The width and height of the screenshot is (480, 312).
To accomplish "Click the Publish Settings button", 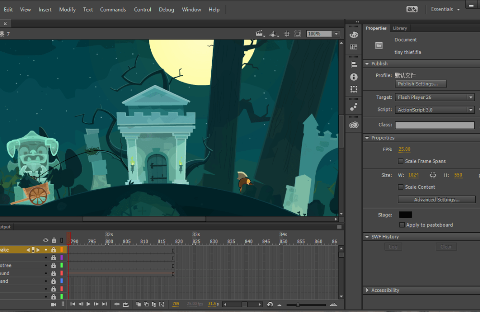I will (421, 84).
